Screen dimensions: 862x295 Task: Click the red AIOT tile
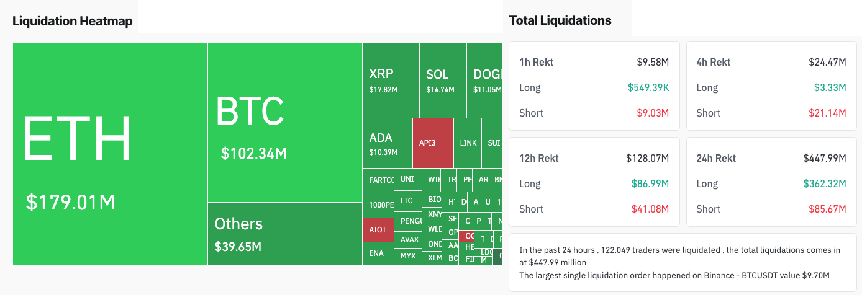click(378, 230)
